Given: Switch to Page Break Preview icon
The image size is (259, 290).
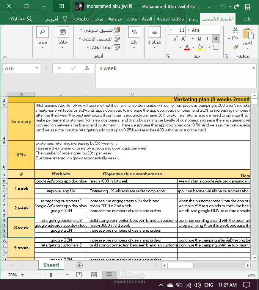Looking at the screenshot, I should [79, 275].
